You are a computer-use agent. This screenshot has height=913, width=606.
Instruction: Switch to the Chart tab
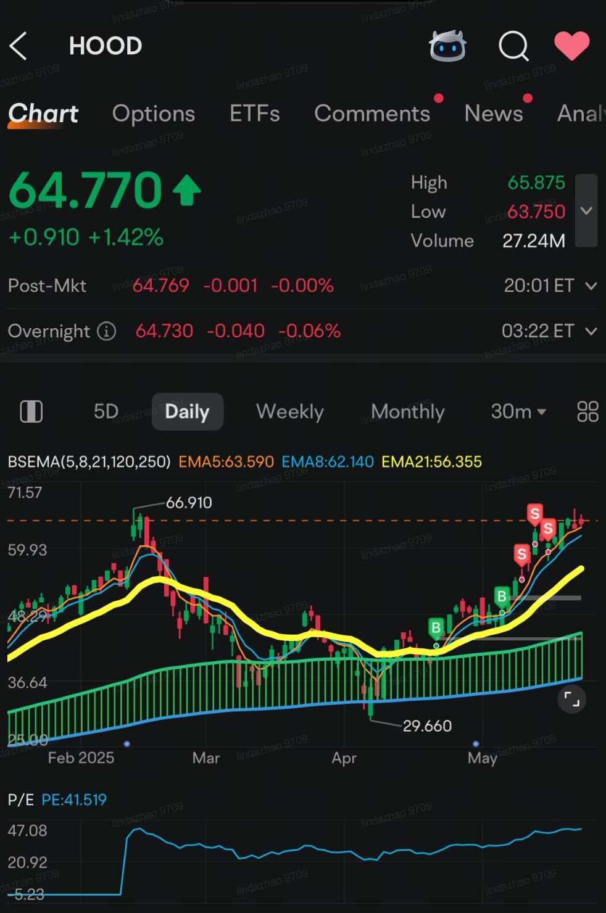point(43,114)
